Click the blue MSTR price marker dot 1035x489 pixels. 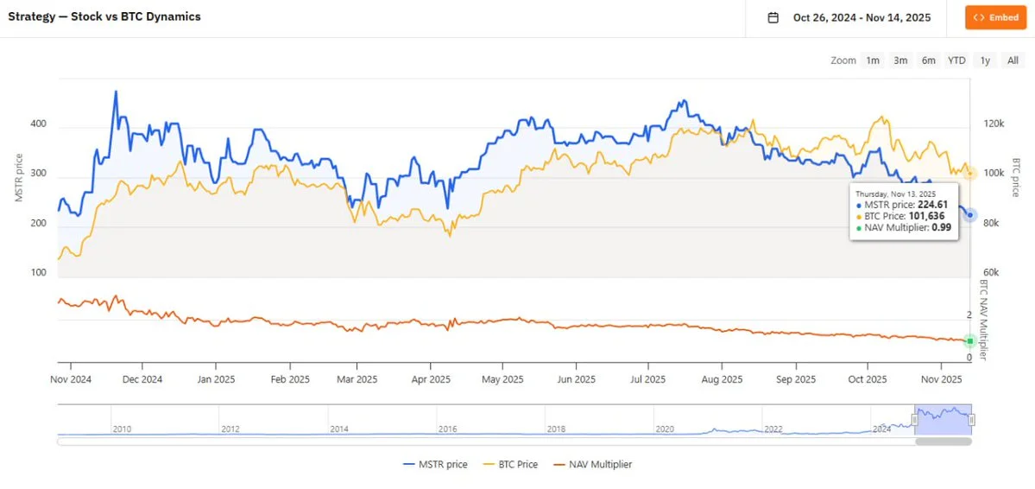point(970,215)
